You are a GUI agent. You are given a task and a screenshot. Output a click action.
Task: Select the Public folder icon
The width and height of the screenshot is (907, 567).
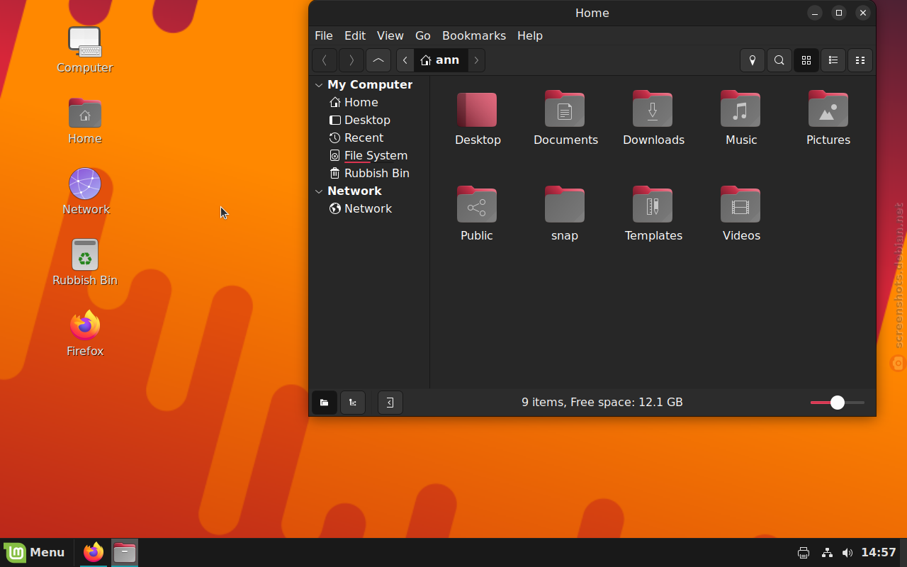pos(477,205)
